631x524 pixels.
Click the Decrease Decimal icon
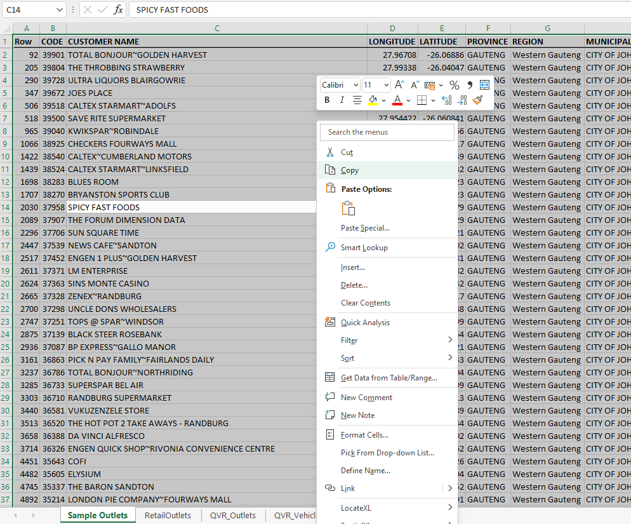[462, 100]
